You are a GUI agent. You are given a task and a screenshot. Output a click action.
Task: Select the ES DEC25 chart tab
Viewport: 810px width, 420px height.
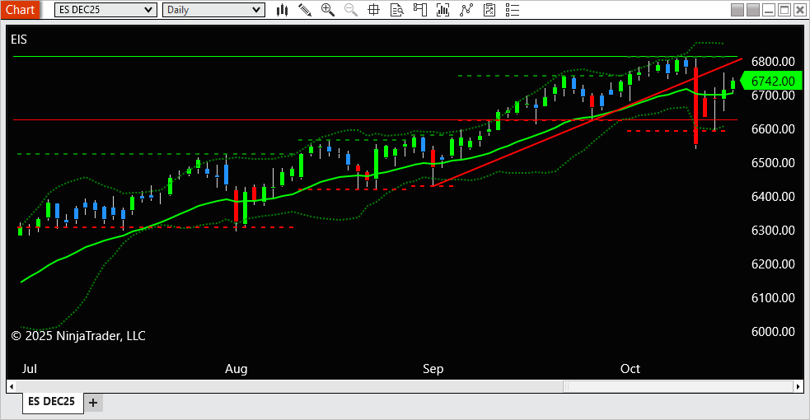52,402
